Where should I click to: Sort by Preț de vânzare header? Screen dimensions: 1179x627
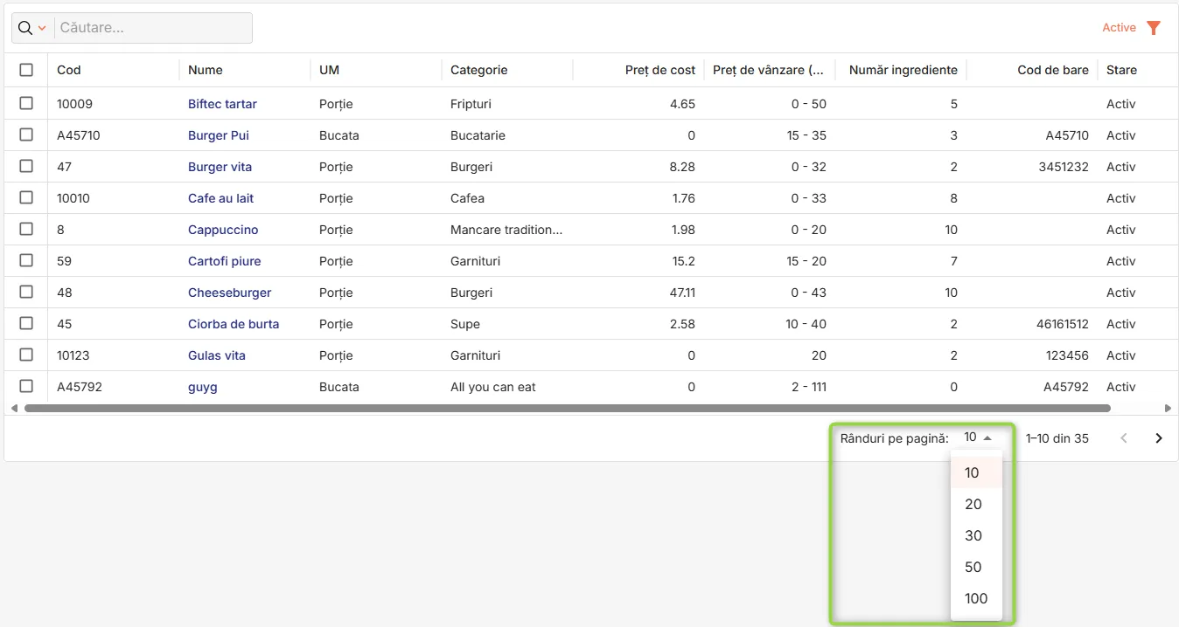pos(770,70)
